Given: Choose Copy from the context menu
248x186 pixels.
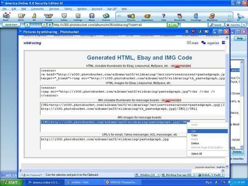Looking at the screenshot, I should coord(207,135).
